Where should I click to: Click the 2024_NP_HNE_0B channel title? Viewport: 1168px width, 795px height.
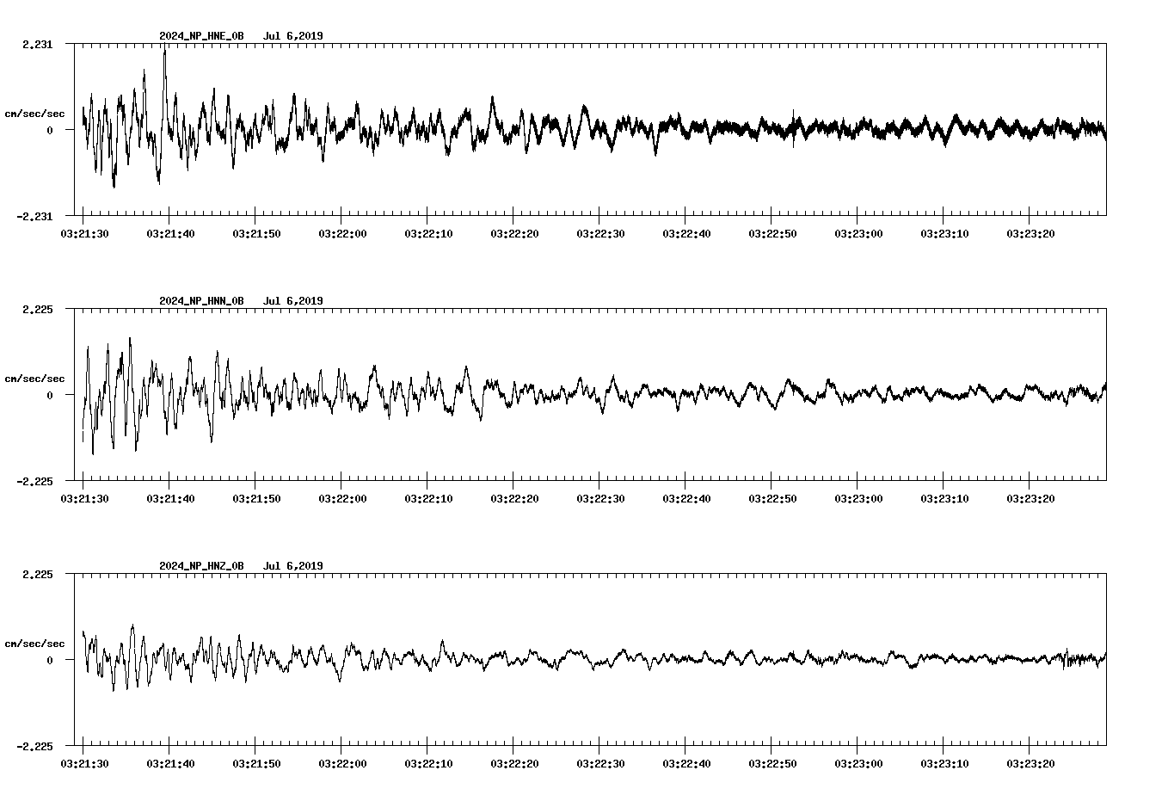pyautogui.click(x=201, y=36)
